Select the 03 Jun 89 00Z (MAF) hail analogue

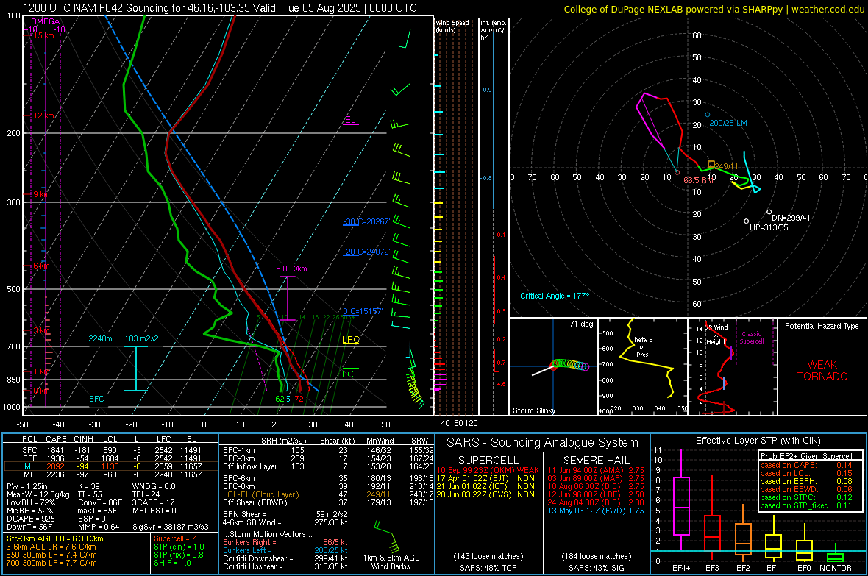(x=596, y=478)
